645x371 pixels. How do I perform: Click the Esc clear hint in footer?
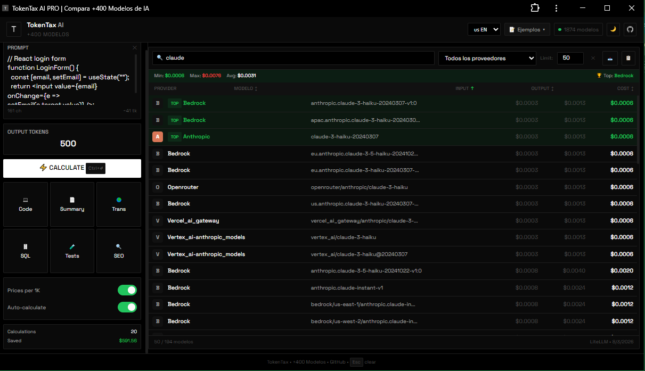tap(363, 362)
